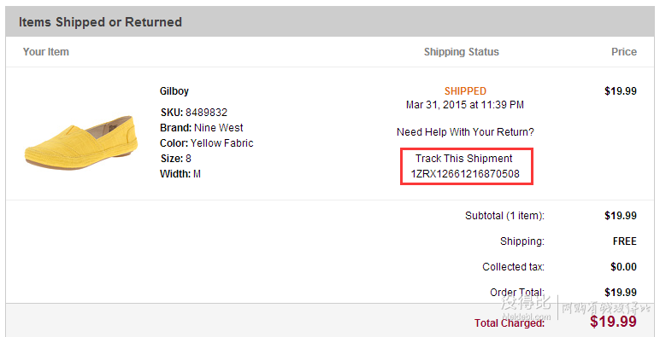Click the SHIPPED status label
This screenshot has width=660, height=337.
(x=465, y=91)
